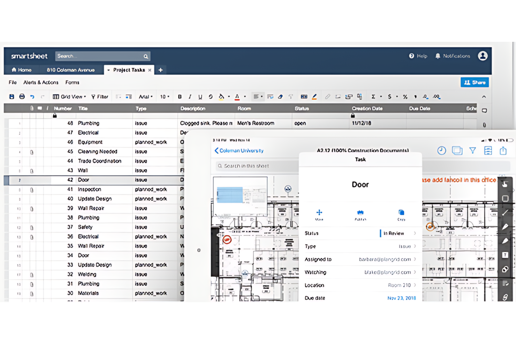Screen dimensions: 516x344
Task: Click the Share button
Action: 475,82
